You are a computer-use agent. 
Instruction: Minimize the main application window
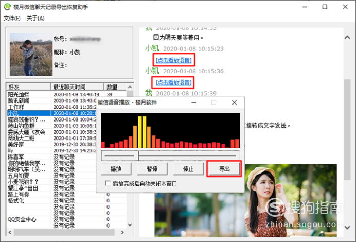305,7
